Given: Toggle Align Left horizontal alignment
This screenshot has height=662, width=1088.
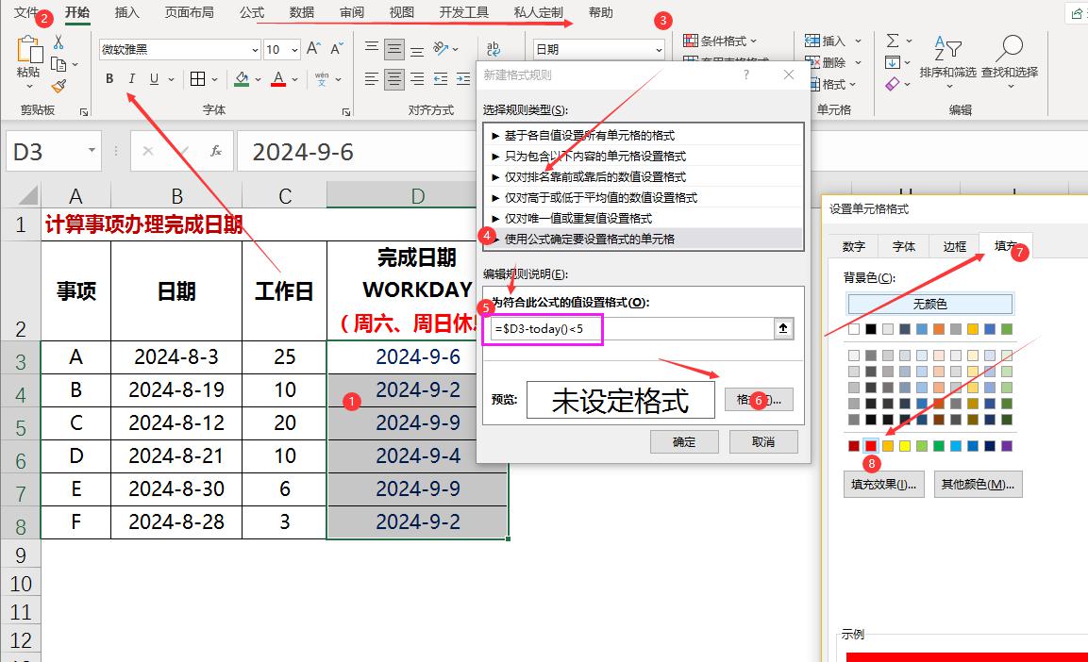Looking at the screenshot, I should 372,79.
